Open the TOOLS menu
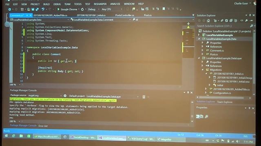This screenshot has width=261, height=146. point(78,4)
